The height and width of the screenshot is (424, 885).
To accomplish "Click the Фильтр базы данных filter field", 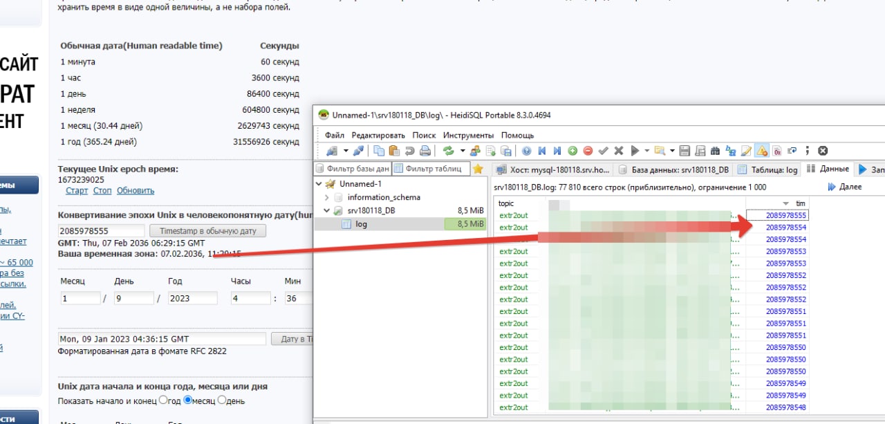I will coord(353,169).
